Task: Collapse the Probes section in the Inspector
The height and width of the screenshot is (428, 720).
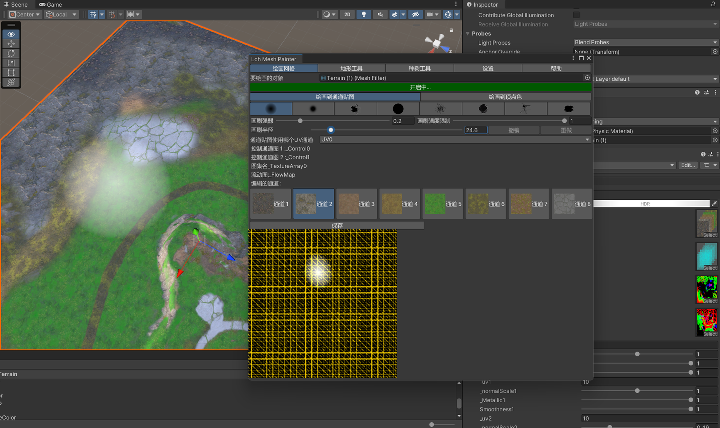Action: pos(468,33)
